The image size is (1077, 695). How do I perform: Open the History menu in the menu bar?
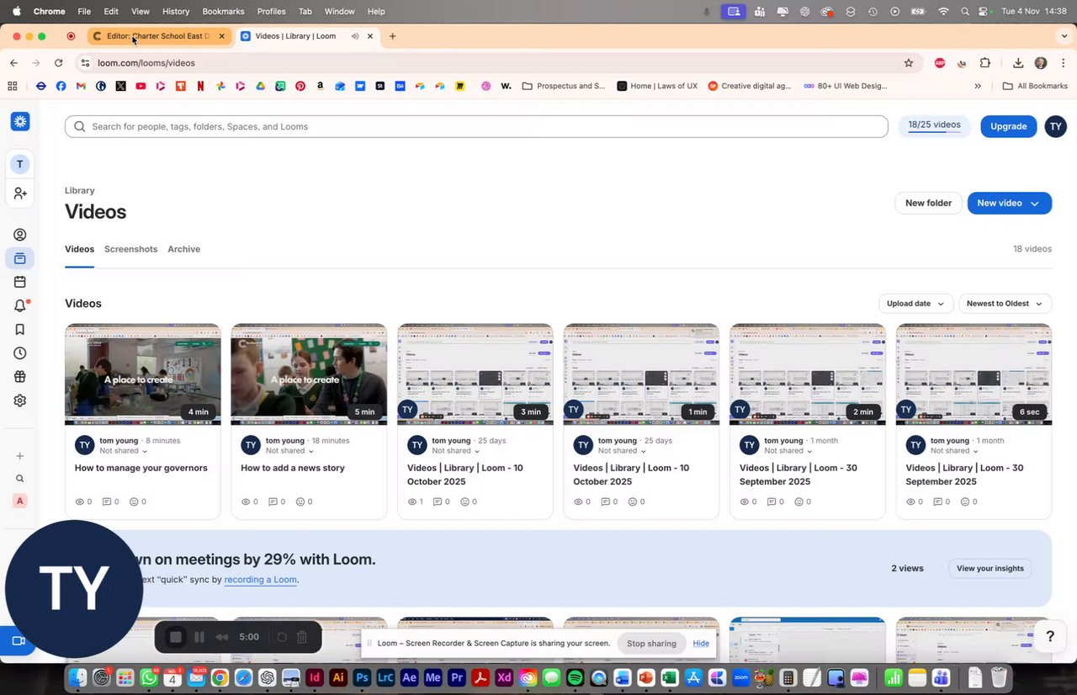[x=176, y=11]
